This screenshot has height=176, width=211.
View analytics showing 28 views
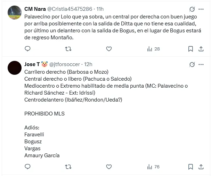153,49
